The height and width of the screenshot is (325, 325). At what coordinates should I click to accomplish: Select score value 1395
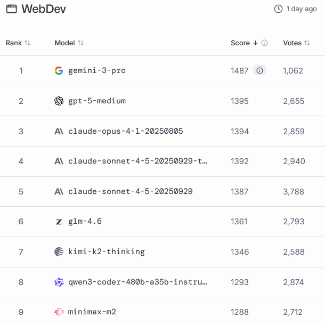240,101
